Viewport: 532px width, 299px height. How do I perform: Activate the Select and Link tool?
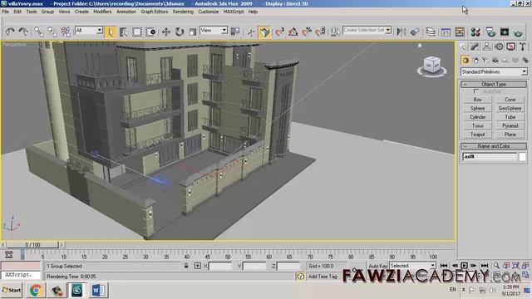[x=38, y=32]
